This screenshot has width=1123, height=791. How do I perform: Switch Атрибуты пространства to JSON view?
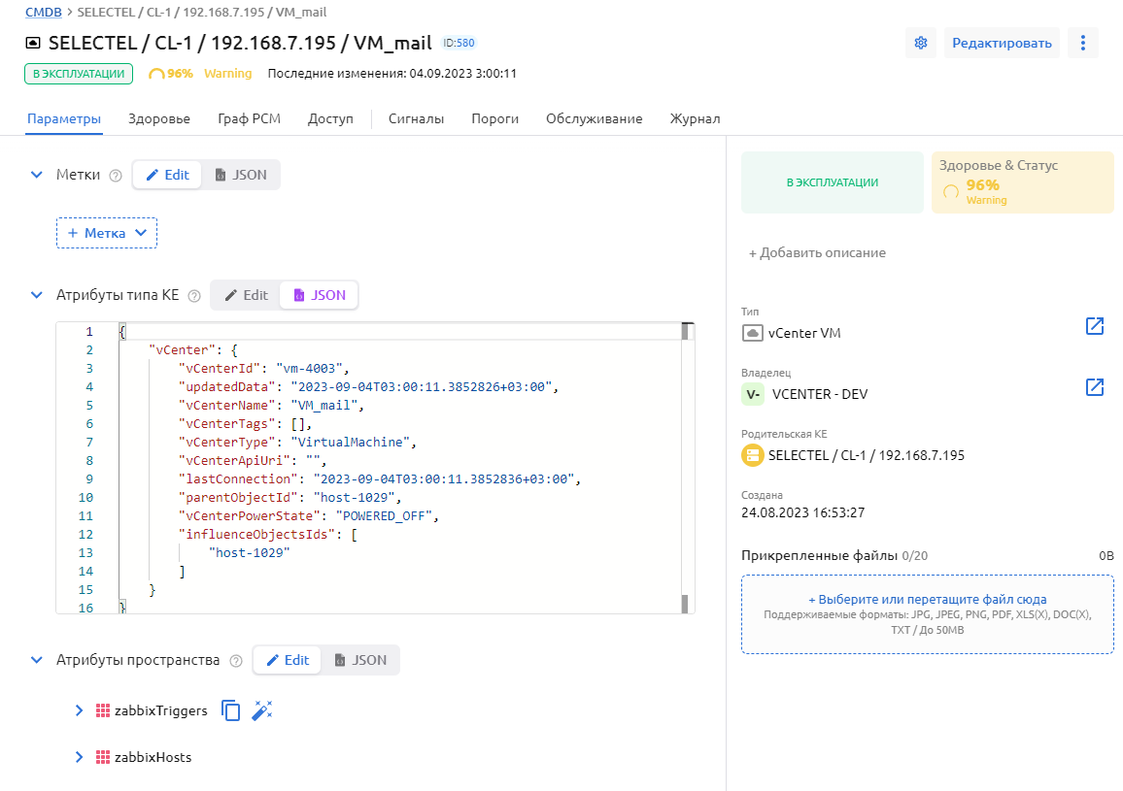point(360,660)
